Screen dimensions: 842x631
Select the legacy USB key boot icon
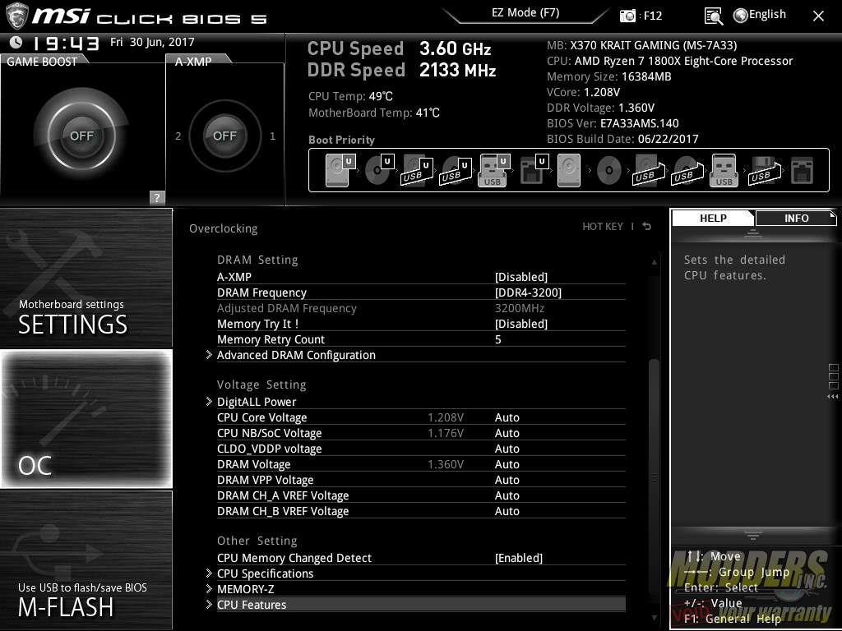tap(724, 170)
